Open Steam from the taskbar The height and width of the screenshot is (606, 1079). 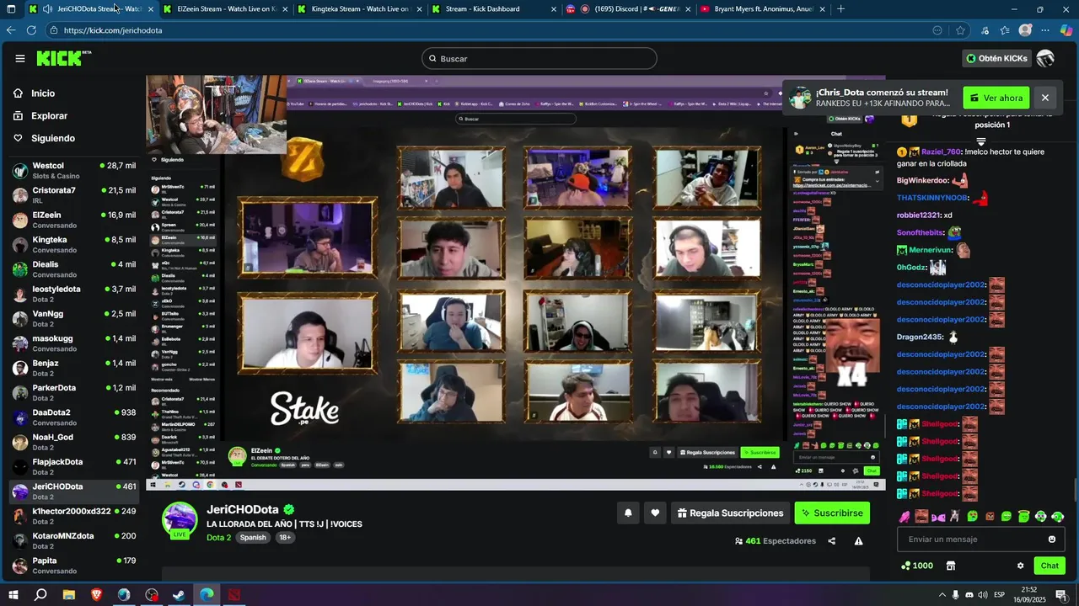point(179,594)
